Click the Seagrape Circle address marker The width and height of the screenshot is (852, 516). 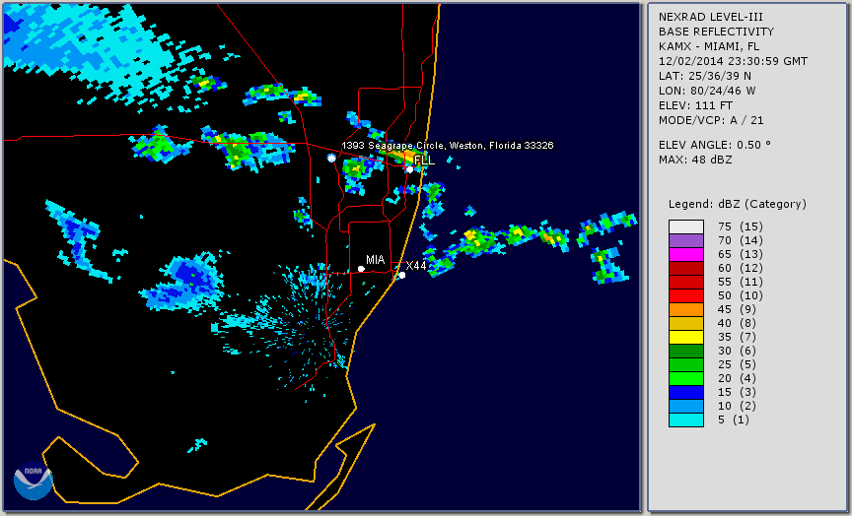point(331,158)
